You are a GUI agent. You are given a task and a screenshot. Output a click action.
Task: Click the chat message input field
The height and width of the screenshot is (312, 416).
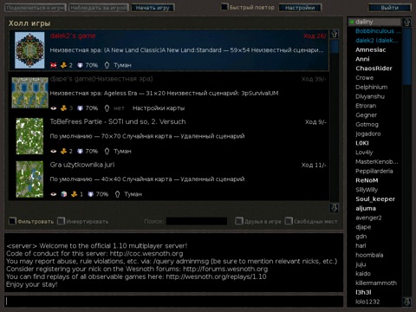[x=174, y=302]
